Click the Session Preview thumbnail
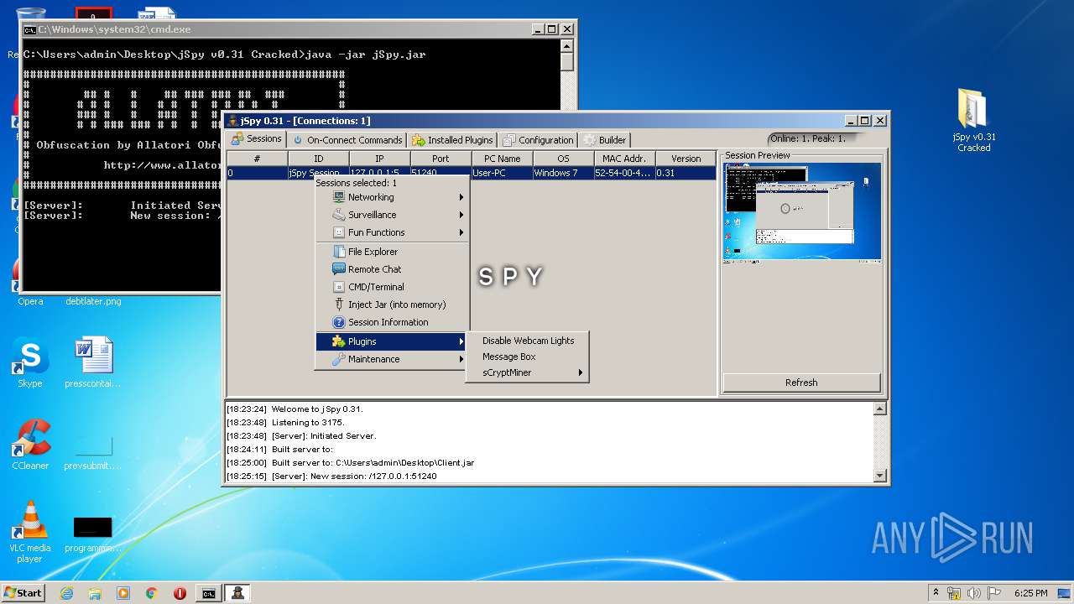This screenshot has height=604, width=1074. 802,213
